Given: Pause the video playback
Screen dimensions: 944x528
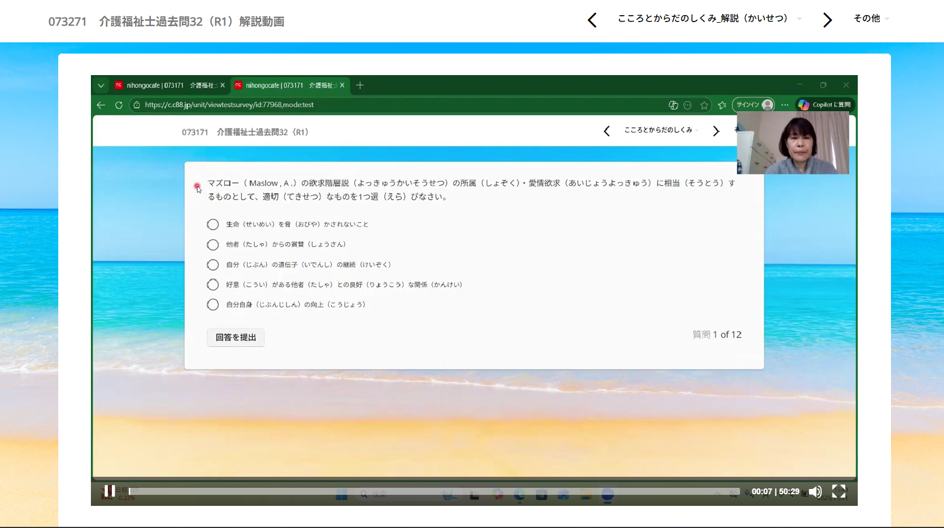Looking at the screenshot, I should [x=109, y=491].
